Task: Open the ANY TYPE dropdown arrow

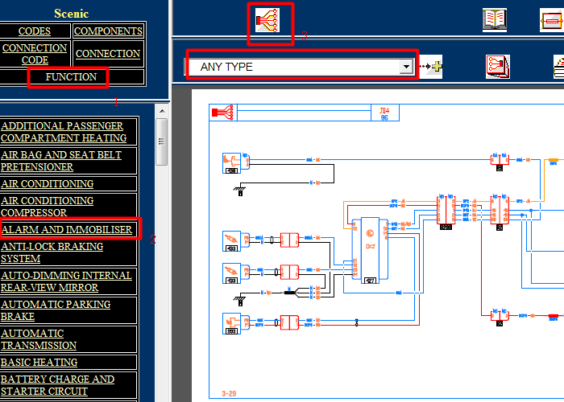Action: point(406,67)
